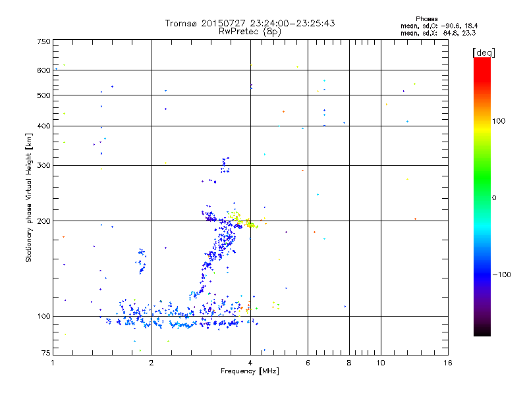Click the plot title 'Tromsø 20150727 23:24:00-23:25:43'
The image size is (527, 395).
pyautogui.click(x=250, y=23)
